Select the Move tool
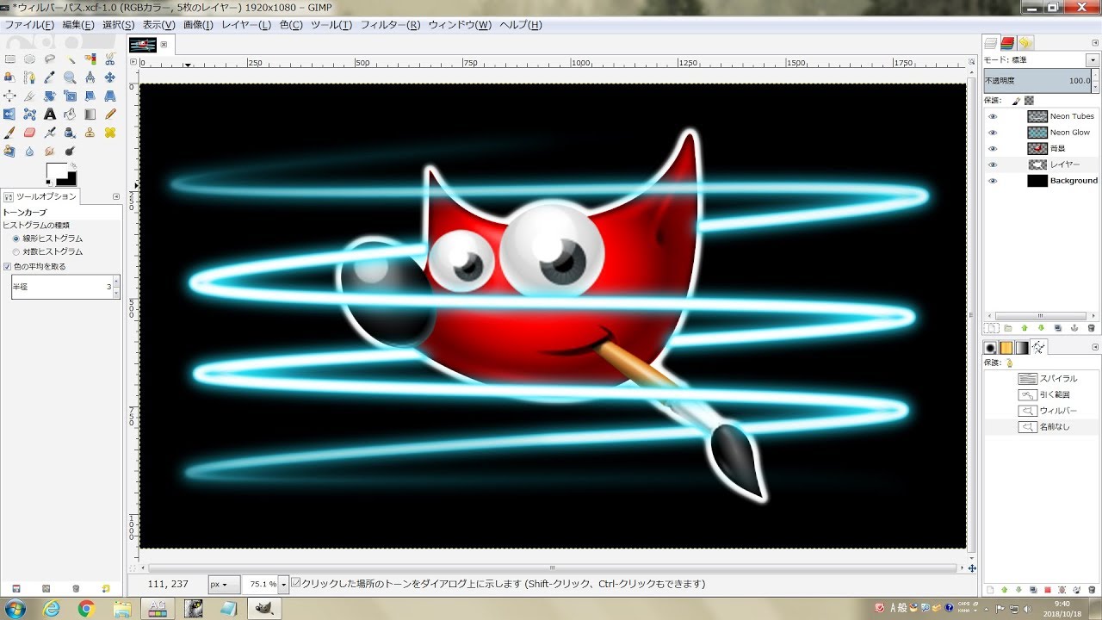Screen dimensions: 1102x620 point(110,77)
